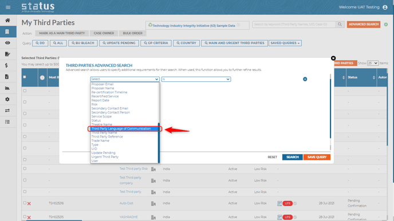Click building icon in Auto Cost row
394x221 pixels.
click(153, 203)
